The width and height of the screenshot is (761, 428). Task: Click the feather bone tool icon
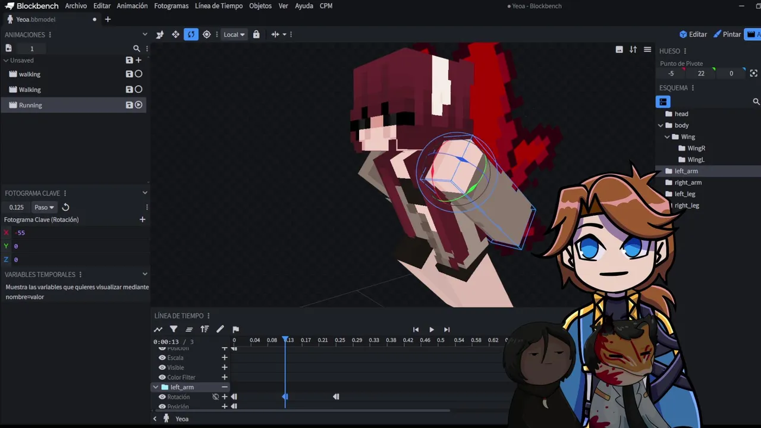click(x=160, y=34)
